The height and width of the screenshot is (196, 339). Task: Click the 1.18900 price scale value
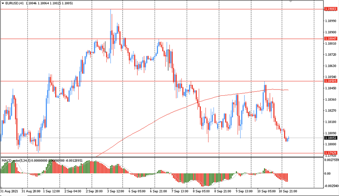tap(331, 32)
